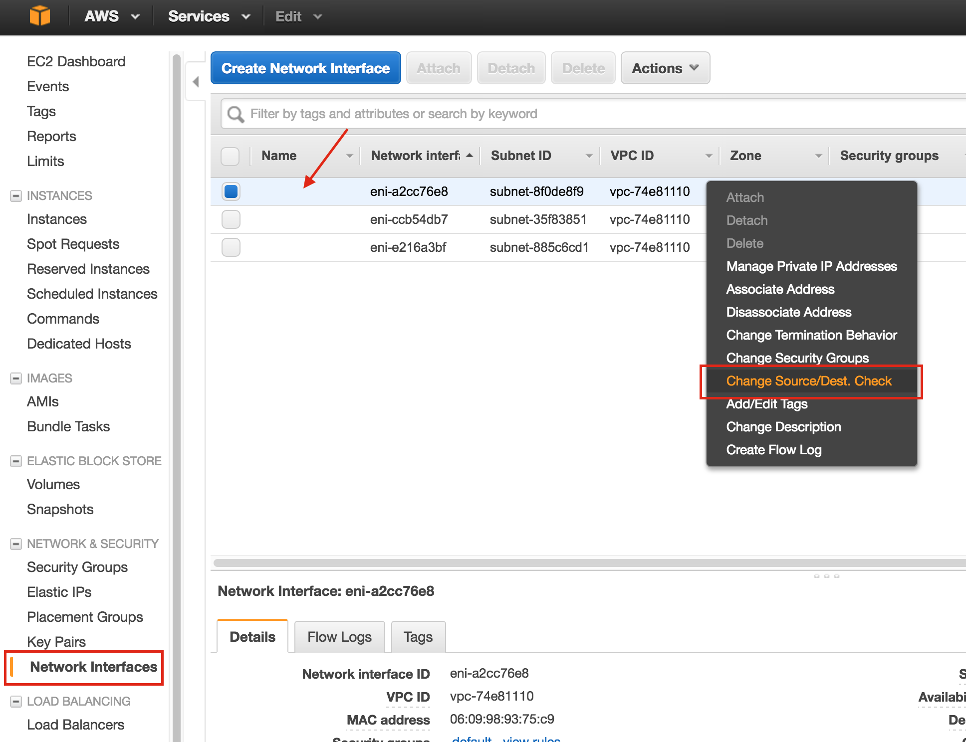The width and height of the screenshot is (966, 742).
Task: Open the Subnet ID column dropdown arrow
Action: coord(589,156)
